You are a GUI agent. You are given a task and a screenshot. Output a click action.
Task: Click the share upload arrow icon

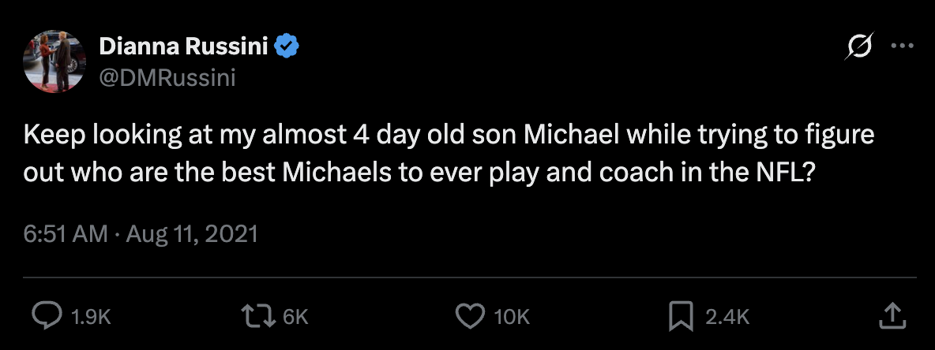(x=891, y=316)
